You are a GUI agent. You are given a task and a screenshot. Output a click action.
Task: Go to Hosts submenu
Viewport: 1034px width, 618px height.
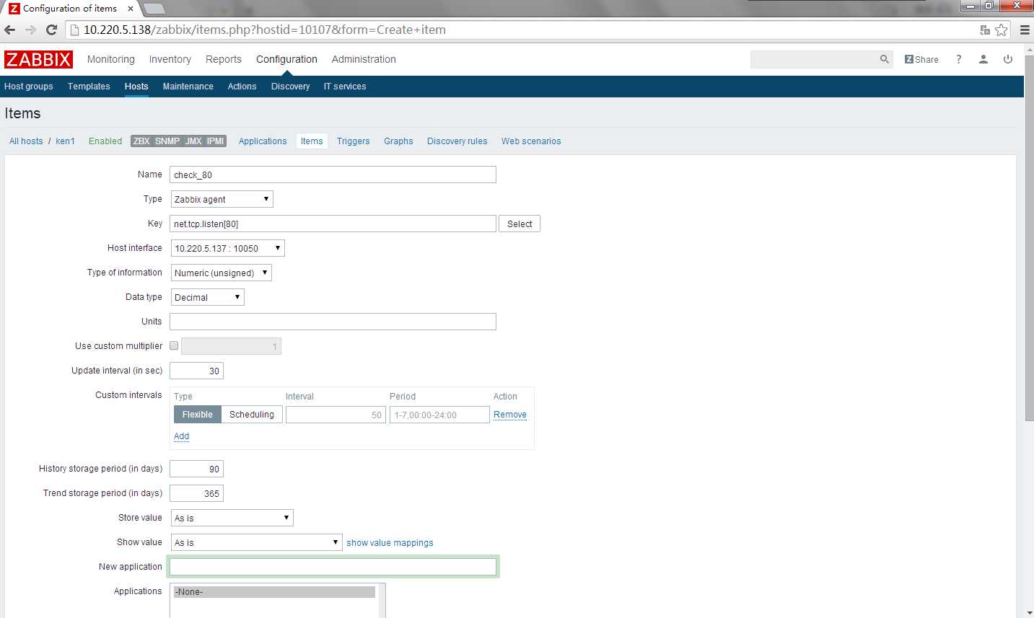[136, 86]
